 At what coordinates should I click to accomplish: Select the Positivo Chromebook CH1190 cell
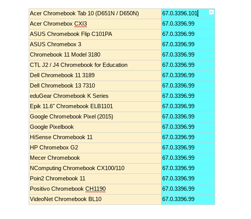point(68,189)
